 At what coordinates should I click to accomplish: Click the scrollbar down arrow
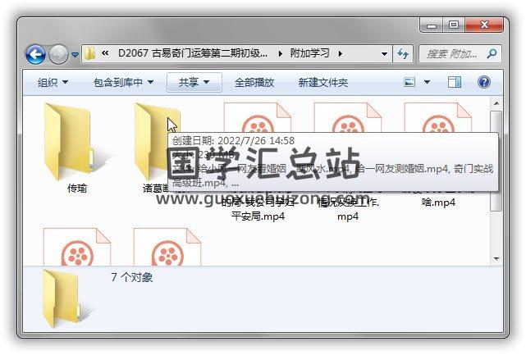[496, 259]
